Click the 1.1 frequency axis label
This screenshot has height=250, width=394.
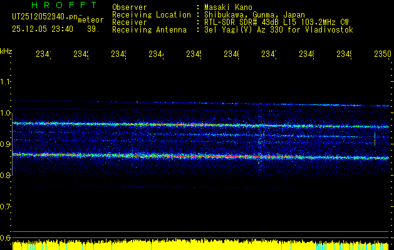coord(6,82)
